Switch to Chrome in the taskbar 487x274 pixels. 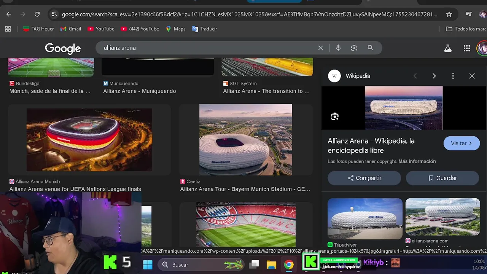click(x=289, y=265)
